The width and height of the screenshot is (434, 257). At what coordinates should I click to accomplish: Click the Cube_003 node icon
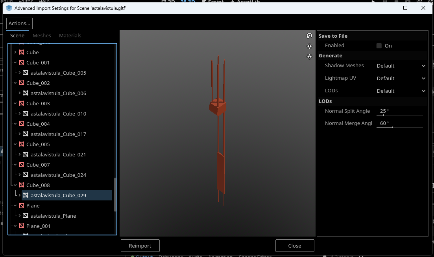tap(21, 103)
